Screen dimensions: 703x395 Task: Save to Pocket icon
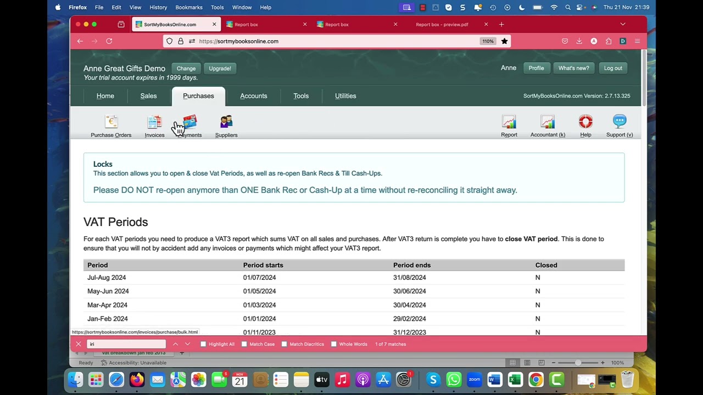tap(565, 41)
